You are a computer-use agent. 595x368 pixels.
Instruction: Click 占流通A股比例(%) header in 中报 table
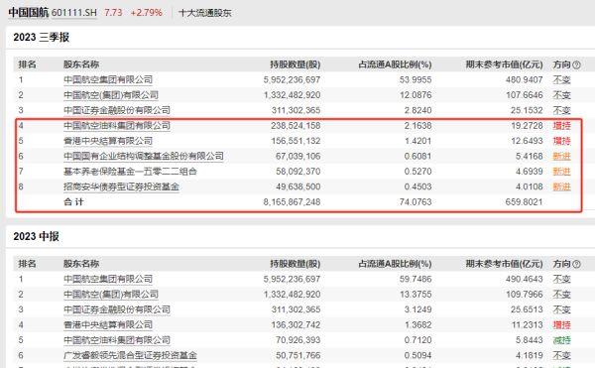pyautogui.click(x=395, y=264)
